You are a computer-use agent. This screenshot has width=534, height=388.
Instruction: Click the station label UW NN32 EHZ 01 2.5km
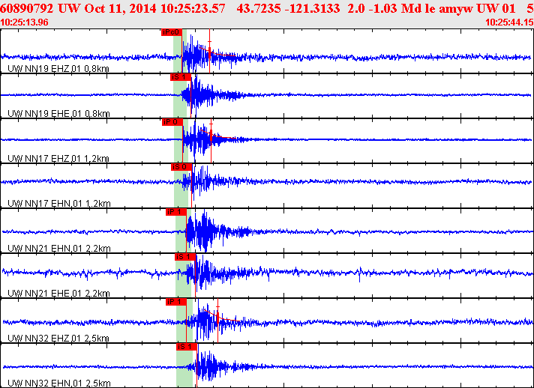coord(58,338)
